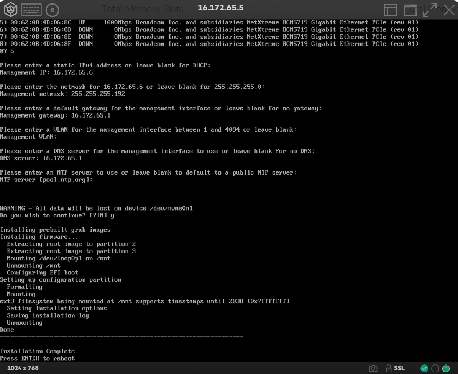458x374 pixels.
Task: Click 'Do you wish to continue? [Y|N] y'
Action: tap(57, 215)
